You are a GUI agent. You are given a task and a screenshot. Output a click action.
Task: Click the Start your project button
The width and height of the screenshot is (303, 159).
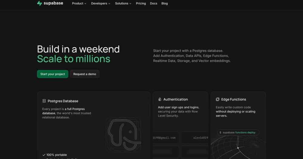pos(52,74)
